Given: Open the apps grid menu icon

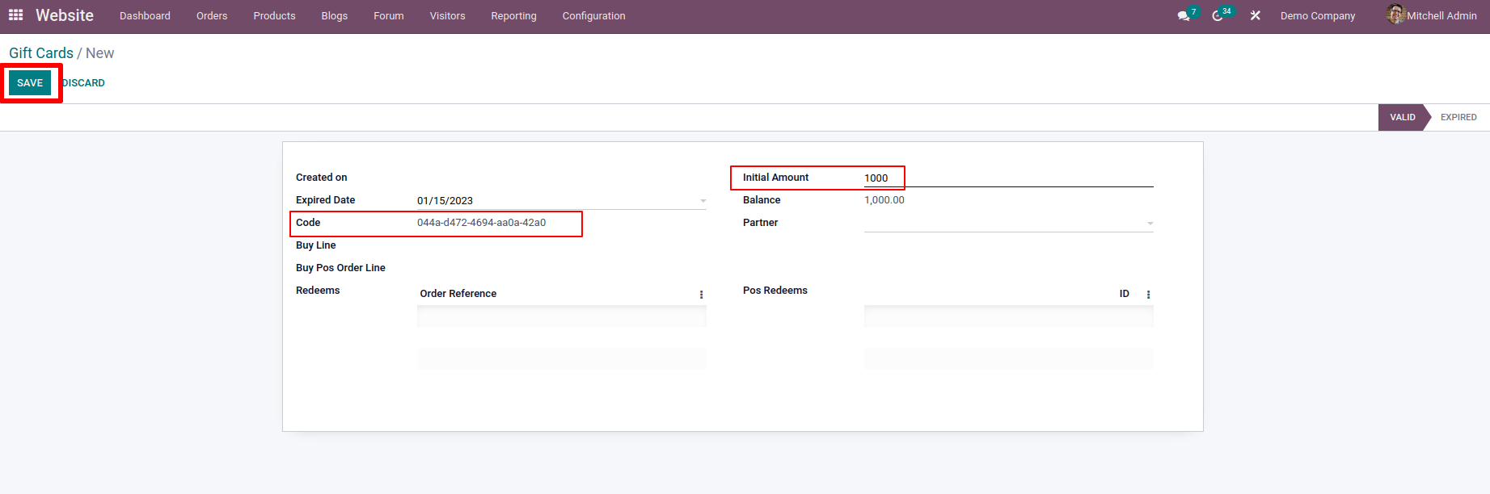Looking at the screenshot, I should click(15, 15).
